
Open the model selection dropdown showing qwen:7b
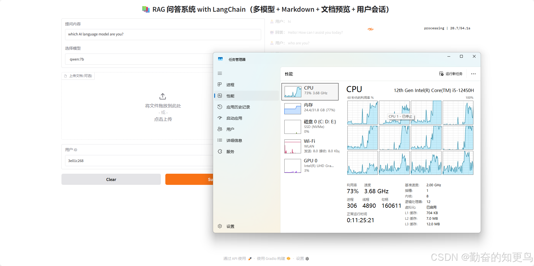pos(139,59)
